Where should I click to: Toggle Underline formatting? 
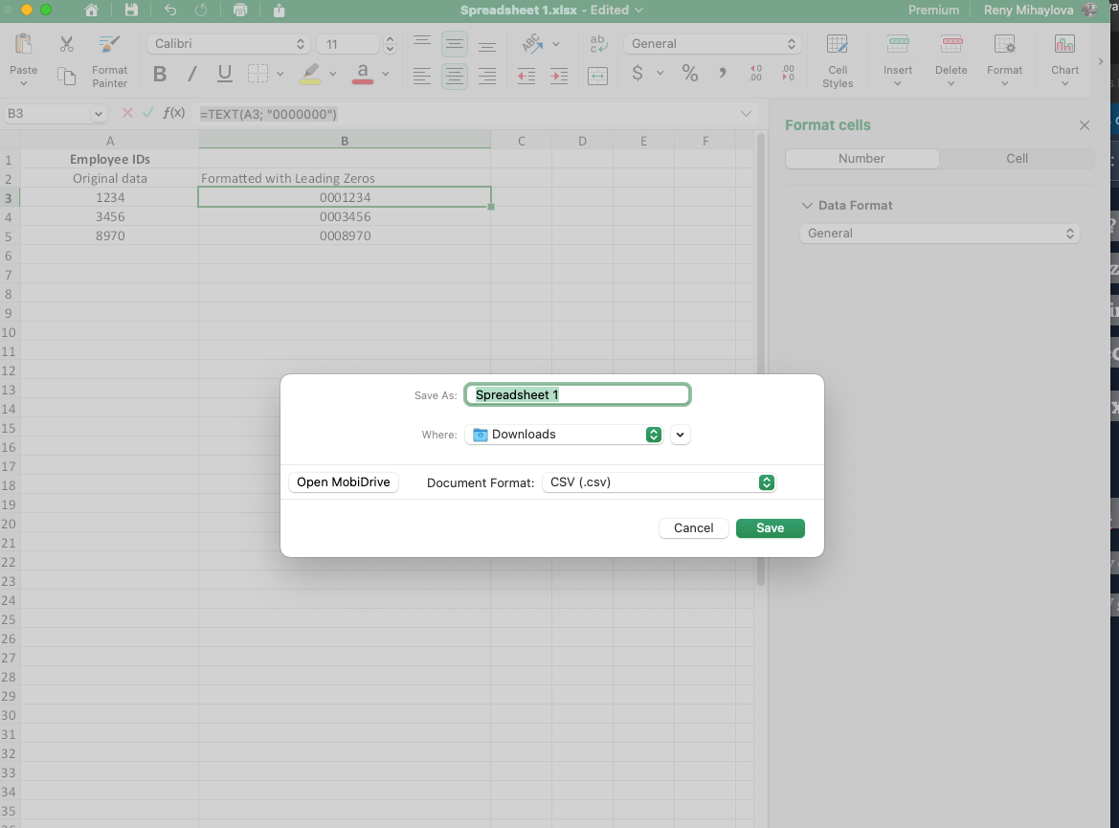[225, 74]
